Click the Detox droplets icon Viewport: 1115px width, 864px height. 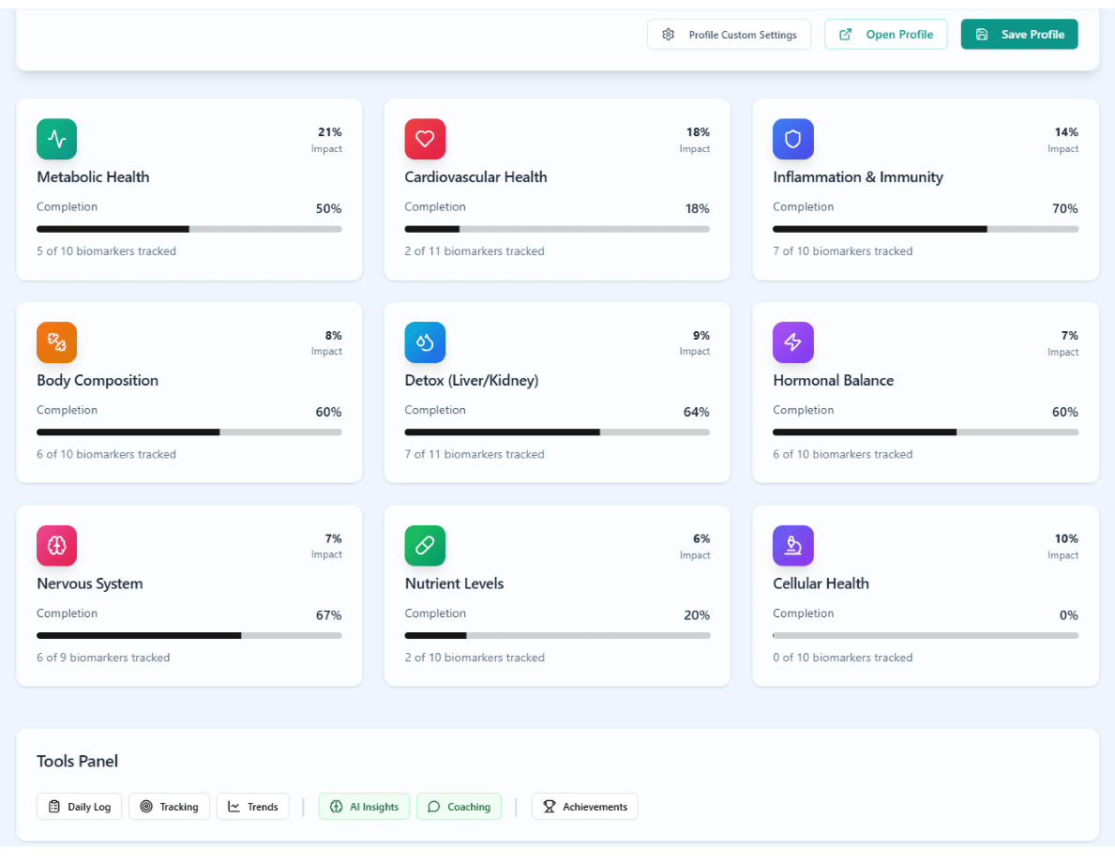coord(425,342)
